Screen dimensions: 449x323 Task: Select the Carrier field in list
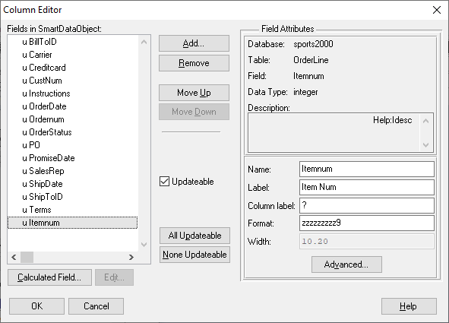click(72, 55)
